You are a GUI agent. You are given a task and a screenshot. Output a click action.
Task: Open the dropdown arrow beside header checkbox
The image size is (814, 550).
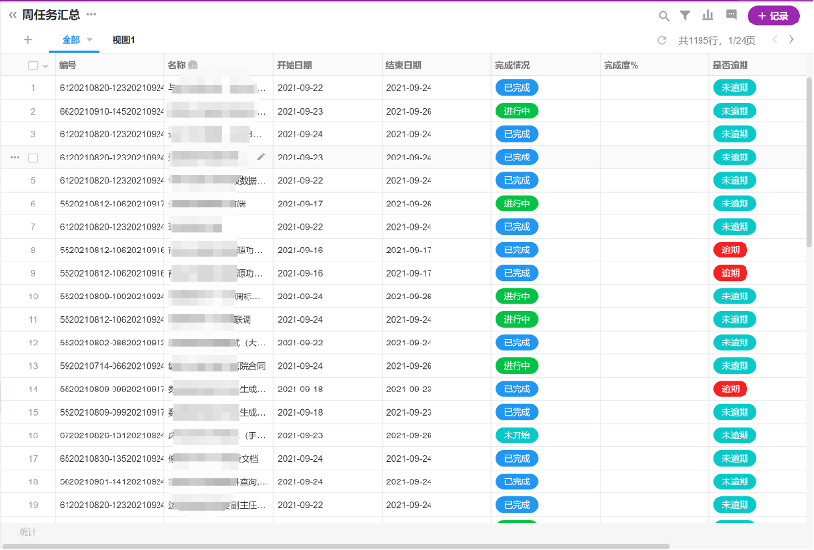point(45,66)
